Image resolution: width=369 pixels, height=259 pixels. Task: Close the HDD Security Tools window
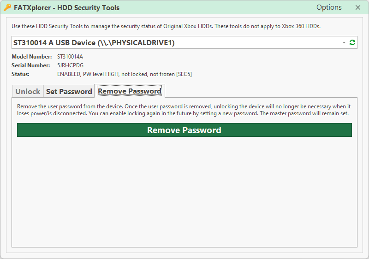pyautogui.click(x=358, y=7)
